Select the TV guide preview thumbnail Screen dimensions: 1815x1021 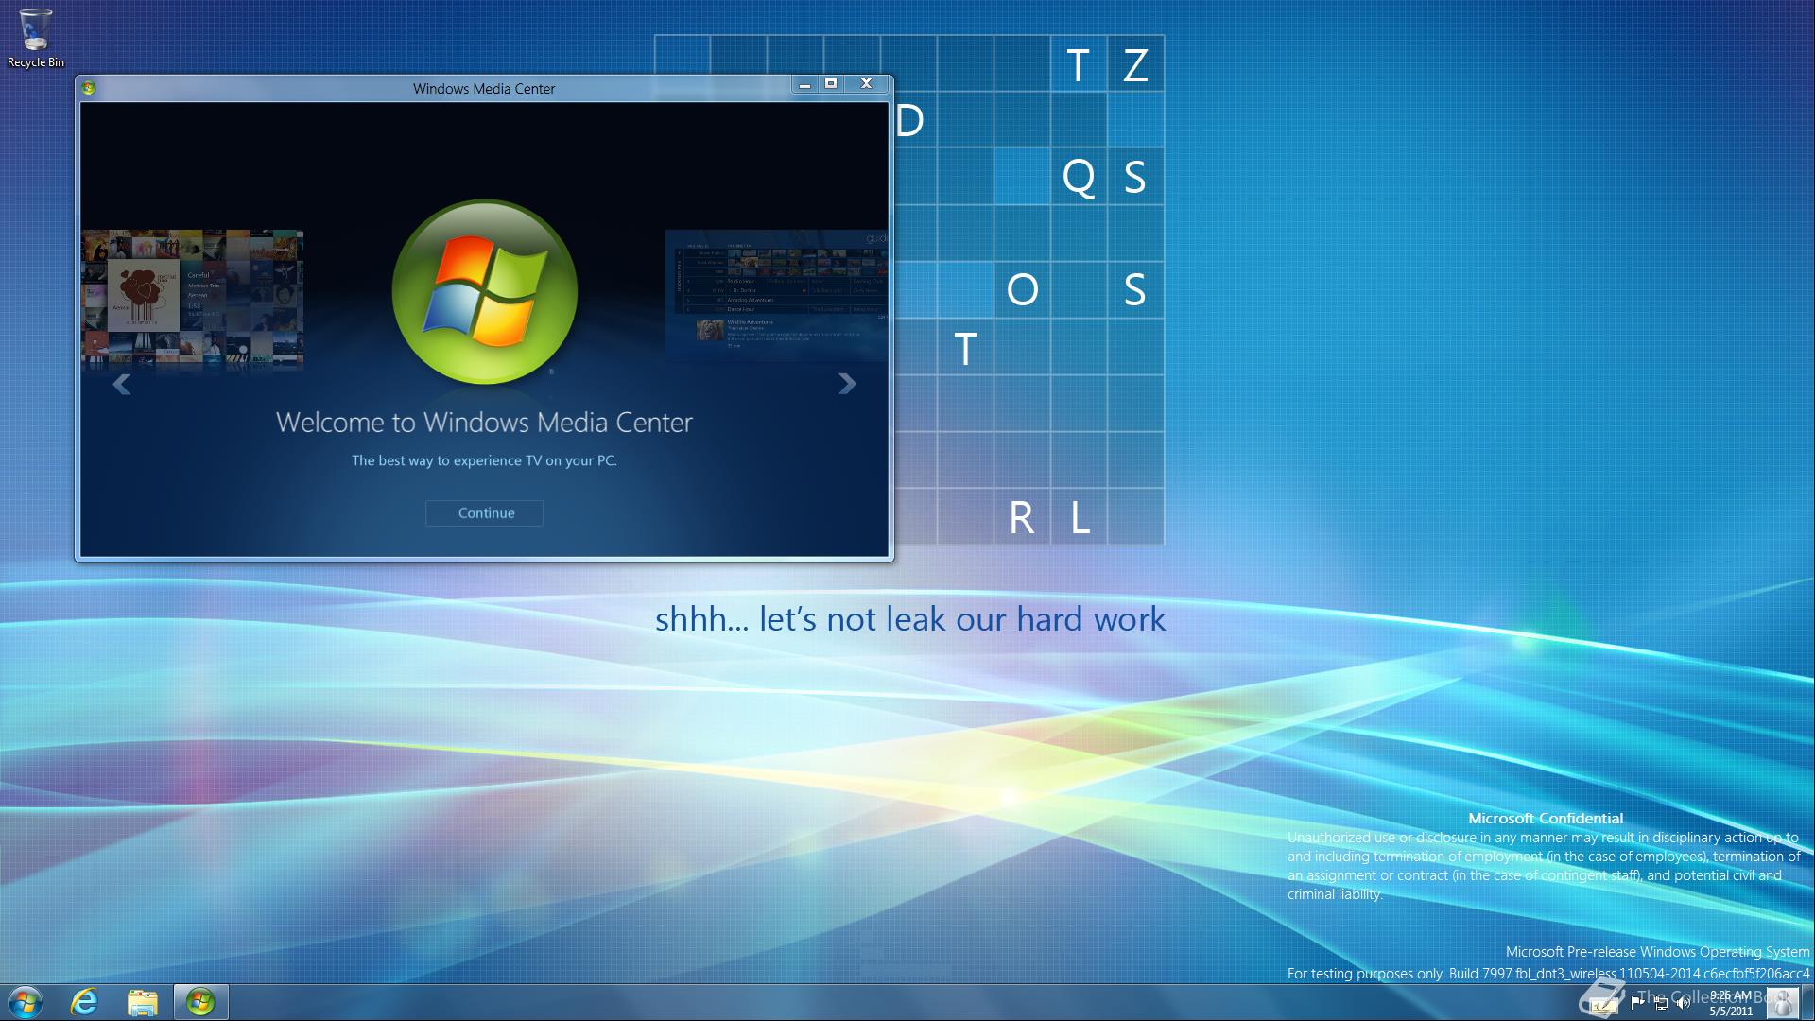coord(776,295)
